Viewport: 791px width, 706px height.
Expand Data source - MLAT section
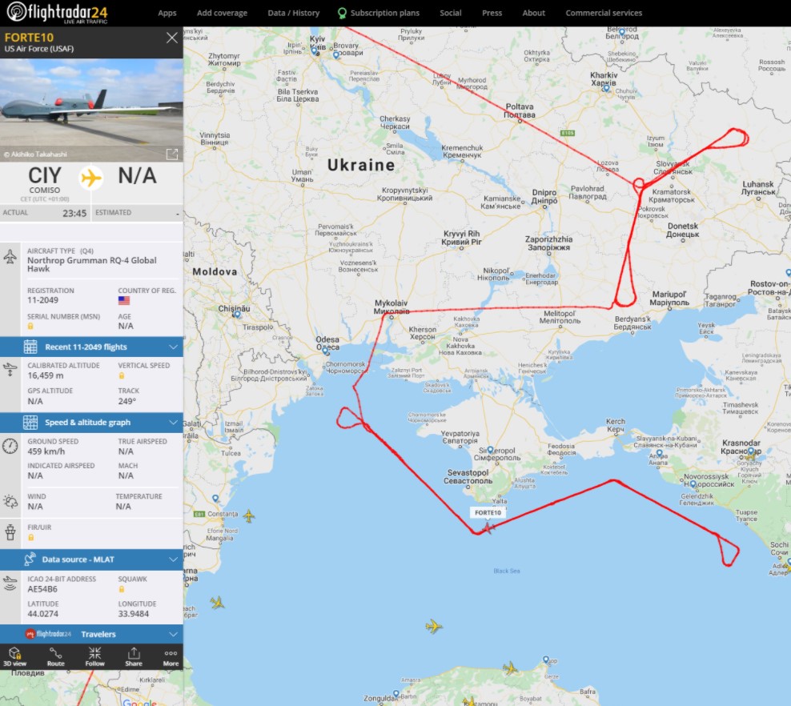coord(91,560)
